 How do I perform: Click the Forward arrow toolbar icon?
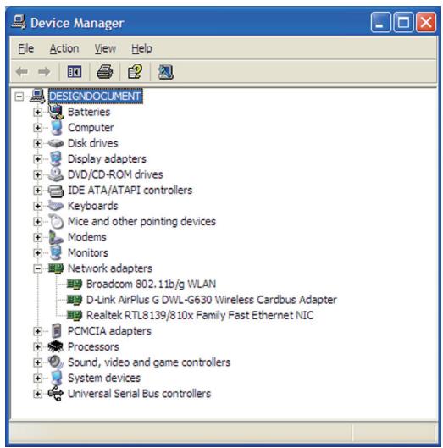44,71
